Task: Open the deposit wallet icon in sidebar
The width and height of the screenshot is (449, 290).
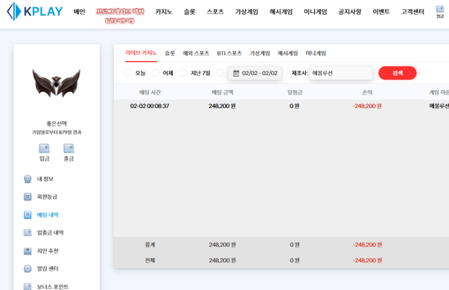Action: click(x=44, y=148)
